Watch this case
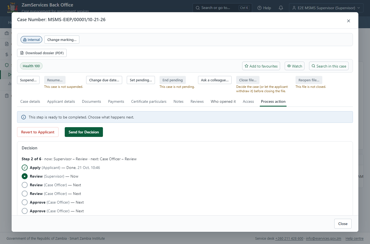Viewport: 370px width, 244px height. point(294,66)
